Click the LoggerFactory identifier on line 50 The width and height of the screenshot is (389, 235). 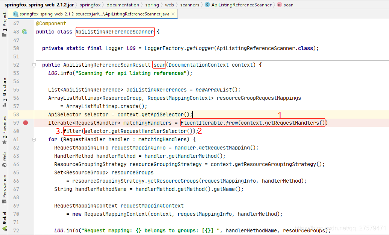[x=164, y=48]
